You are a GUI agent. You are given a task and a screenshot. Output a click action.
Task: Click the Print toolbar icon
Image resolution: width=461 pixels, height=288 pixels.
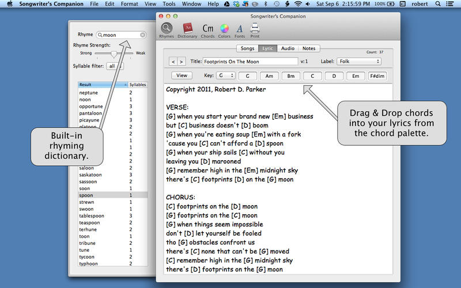click(x=255, y=31)
